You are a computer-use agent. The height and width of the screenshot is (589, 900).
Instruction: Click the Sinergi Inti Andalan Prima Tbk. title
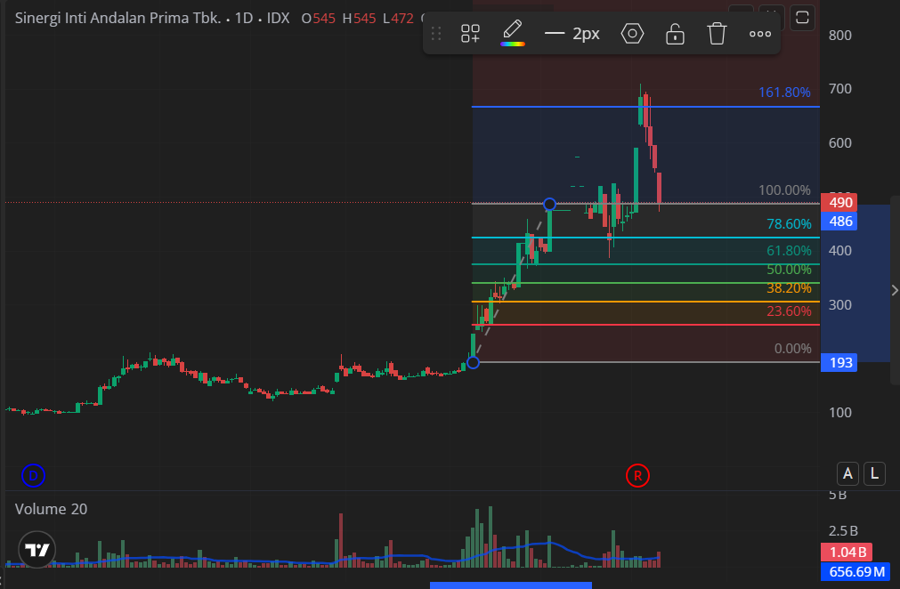118,18
